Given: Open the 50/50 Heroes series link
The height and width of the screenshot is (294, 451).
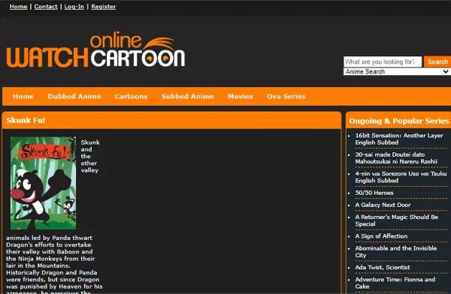Looking at the screenshot, I should click(374, 193).
